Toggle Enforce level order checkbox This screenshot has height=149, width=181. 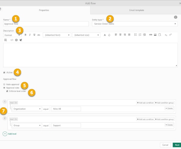[7, 91]
